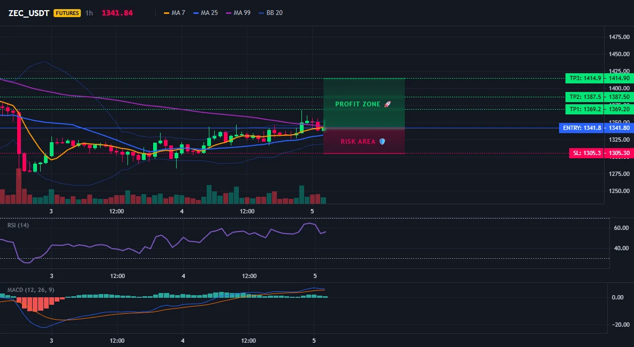The width and height of the screenshot is (634, 347).
Task: Toggle the MA 25 blue legend marker
Action: click(196, 13)
